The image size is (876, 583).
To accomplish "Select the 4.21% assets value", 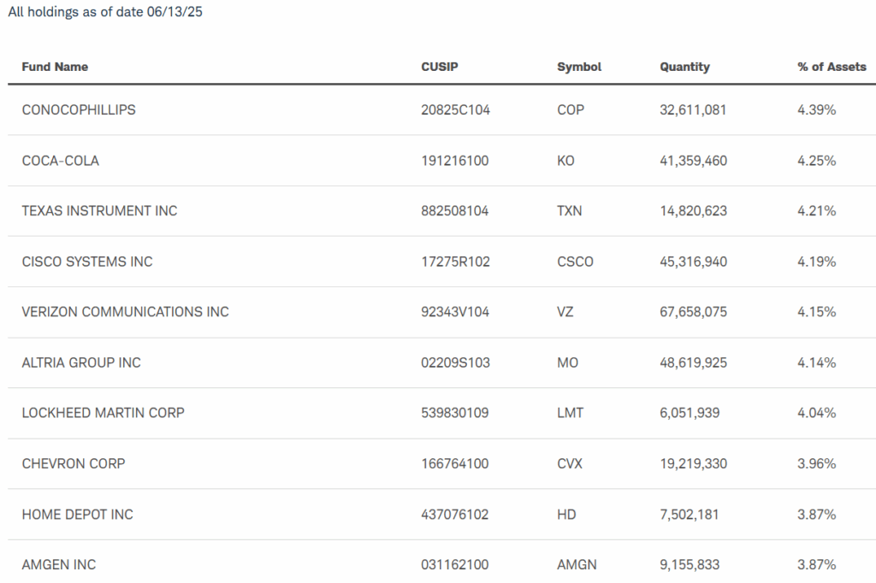I will [x=817, y=211].
